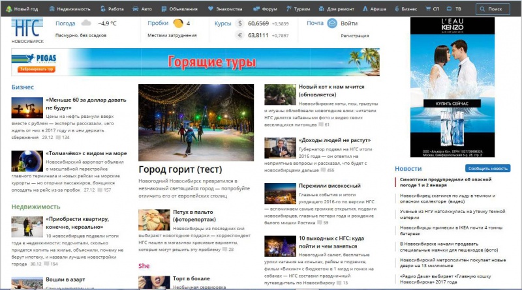Click the cloudy weather icon
Viewport: 522px width, 290px height.
(x=86, y=23)
